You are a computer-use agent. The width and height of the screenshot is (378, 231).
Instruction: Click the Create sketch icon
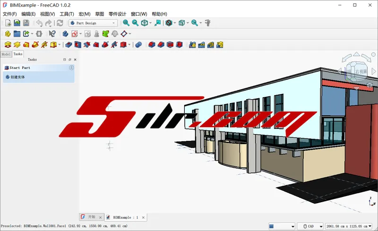coord(75,34)
